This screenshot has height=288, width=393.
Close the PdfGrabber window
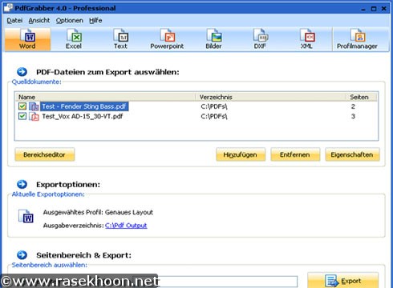pyautogui.click(x=384, y=9)
